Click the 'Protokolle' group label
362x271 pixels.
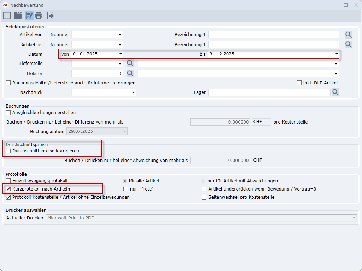(x=16, y=174)
